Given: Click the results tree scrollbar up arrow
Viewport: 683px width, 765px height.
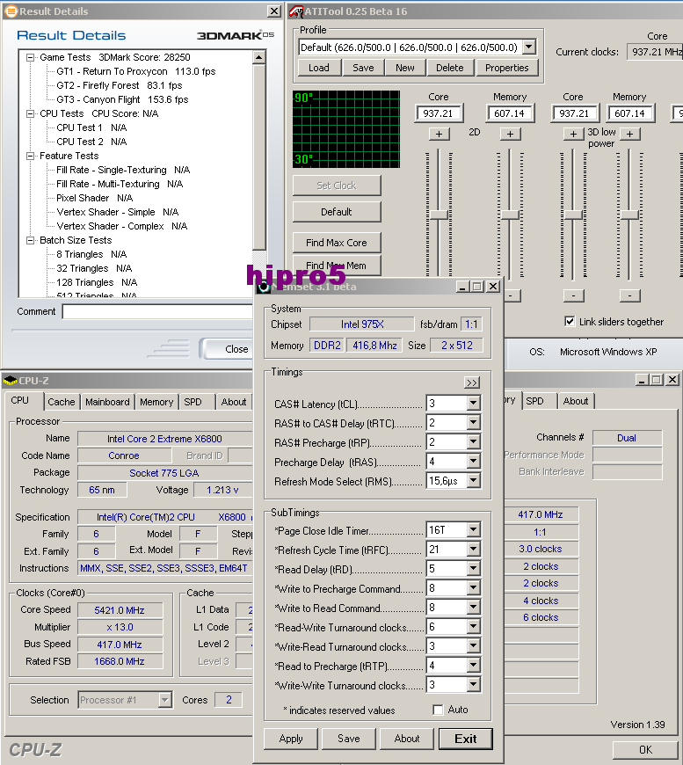Looking at the screenshot, I should coord(259,57).
